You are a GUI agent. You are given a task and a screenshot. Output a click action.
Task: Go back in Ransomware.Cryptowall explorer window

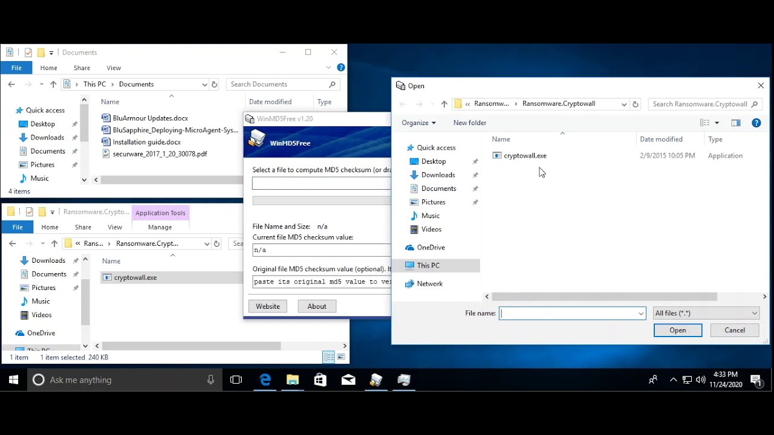(x=12, y=243)
